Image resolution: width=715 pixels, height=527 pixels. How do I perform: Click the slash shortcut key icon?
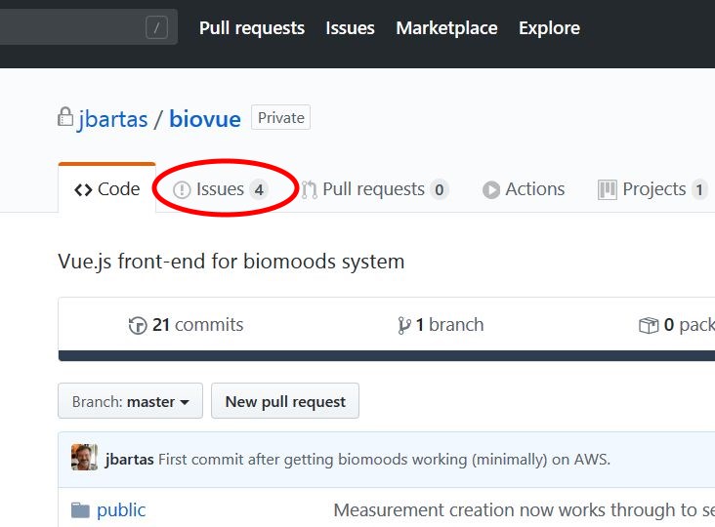156,27
